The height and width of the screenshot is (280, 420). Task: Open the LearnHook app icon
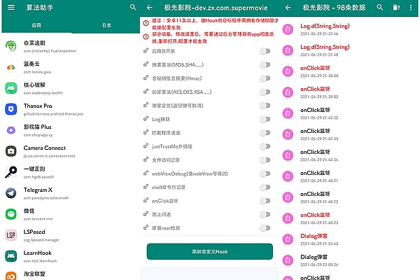(11, 256)
